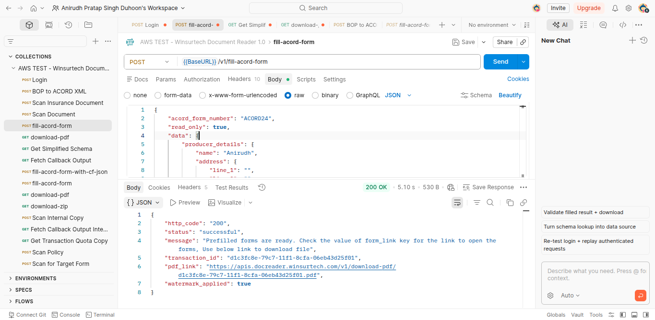
Task: Search within the response body
Action: [x=490, y=203]
